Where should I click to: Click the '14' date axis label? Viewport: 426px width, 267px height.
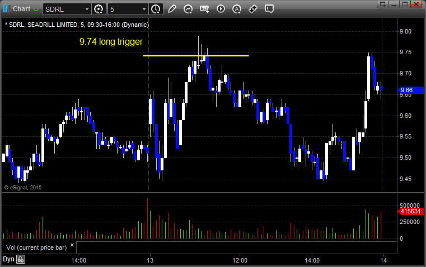click(x=383, y=260)
